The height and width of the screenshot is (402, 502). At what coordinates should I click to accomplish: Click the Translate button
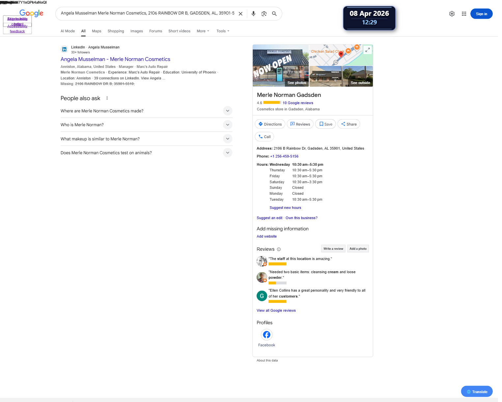[477, 392]
